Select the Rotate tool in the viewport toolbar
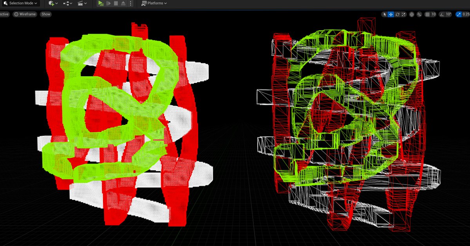Image resolution: width=470 pixels, height=246 pixels. 397,14
